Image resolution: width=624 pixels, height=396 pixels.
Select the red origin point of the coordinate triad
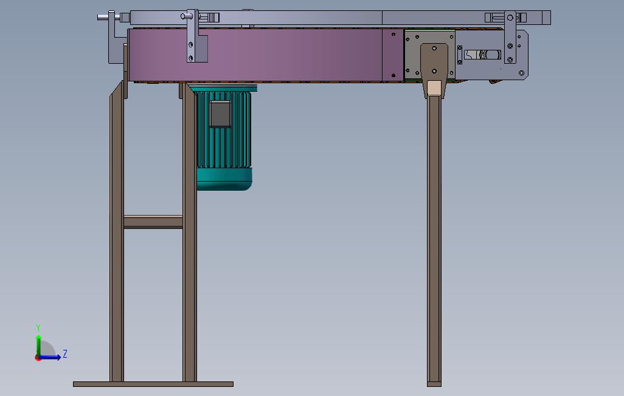point(38,358)
